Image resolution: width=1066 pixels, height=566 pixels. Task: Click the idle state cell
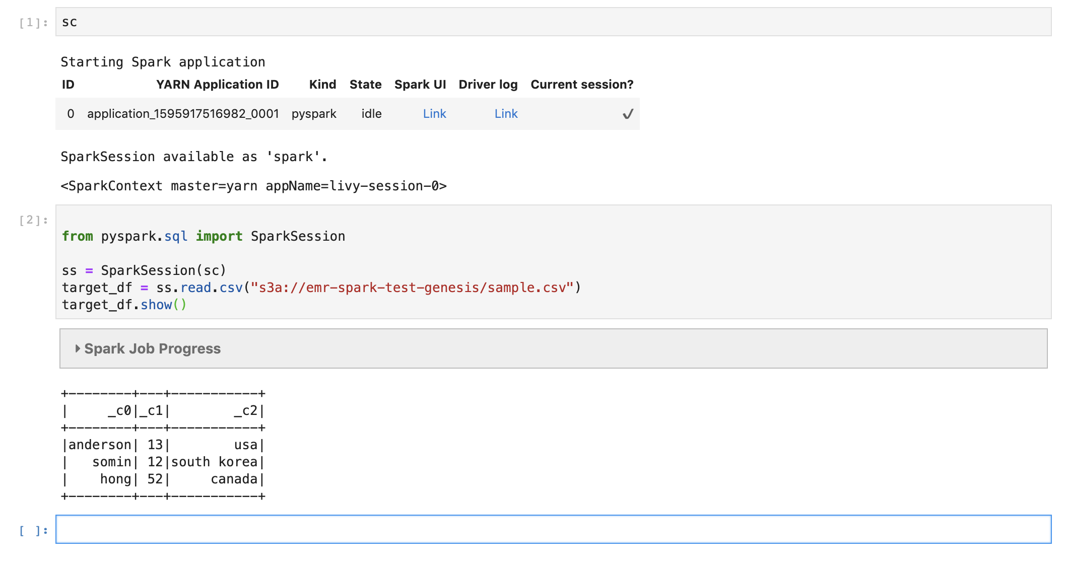pyautogui.click(x=371, y=114)
